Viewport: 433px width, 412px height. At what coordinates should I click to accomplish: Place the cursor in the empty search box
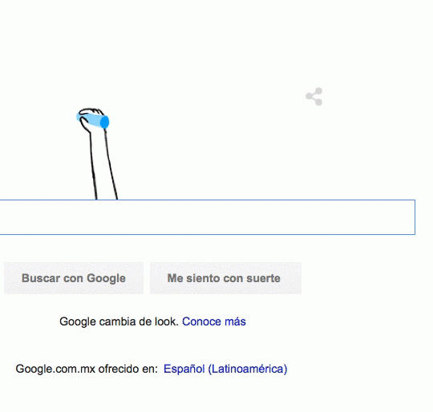point(207,217)
